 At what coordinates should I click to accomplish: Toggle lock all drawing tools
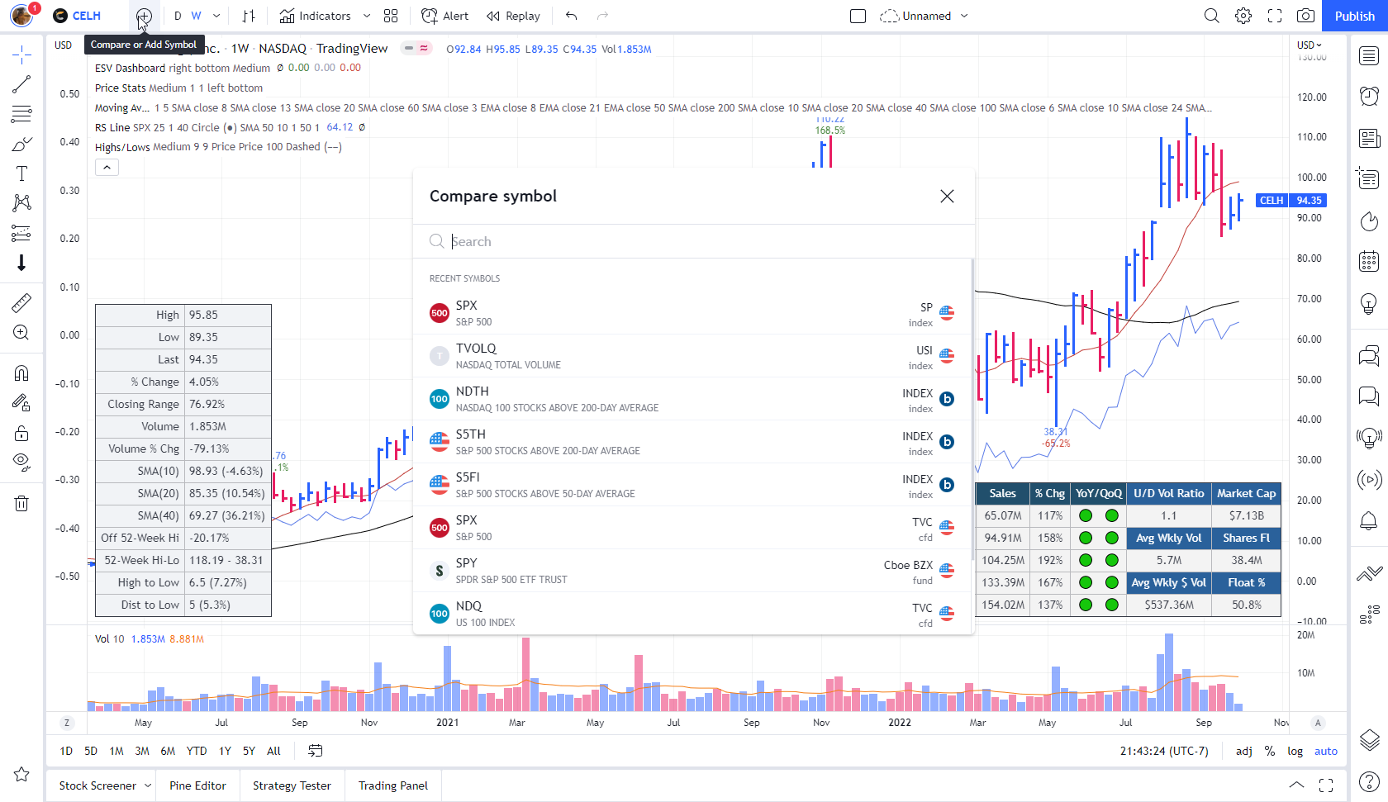21,433
